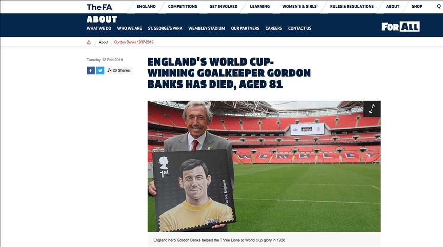Go to the Shop section

[417, 7]
